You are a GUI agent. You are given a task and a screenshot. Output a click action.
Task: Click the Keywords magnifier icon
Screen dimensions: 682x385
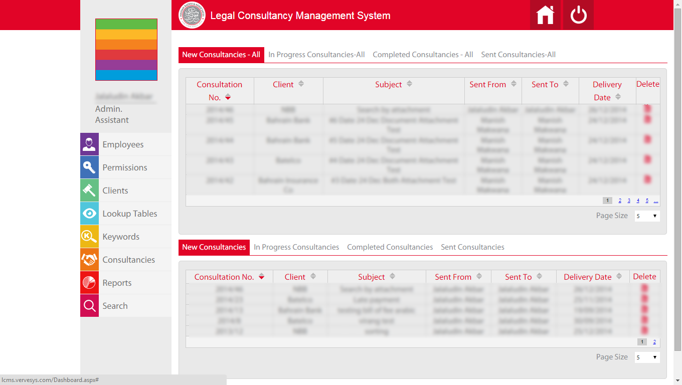coord(90,237)
